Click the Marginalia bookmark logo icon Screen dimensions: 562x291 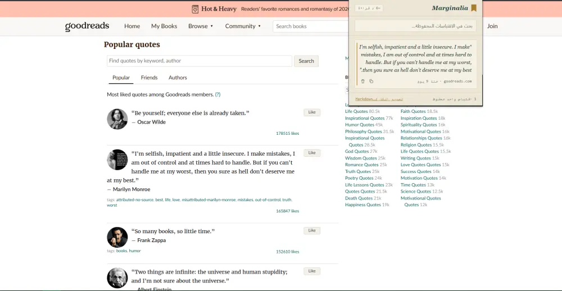[x=473, y=8]
